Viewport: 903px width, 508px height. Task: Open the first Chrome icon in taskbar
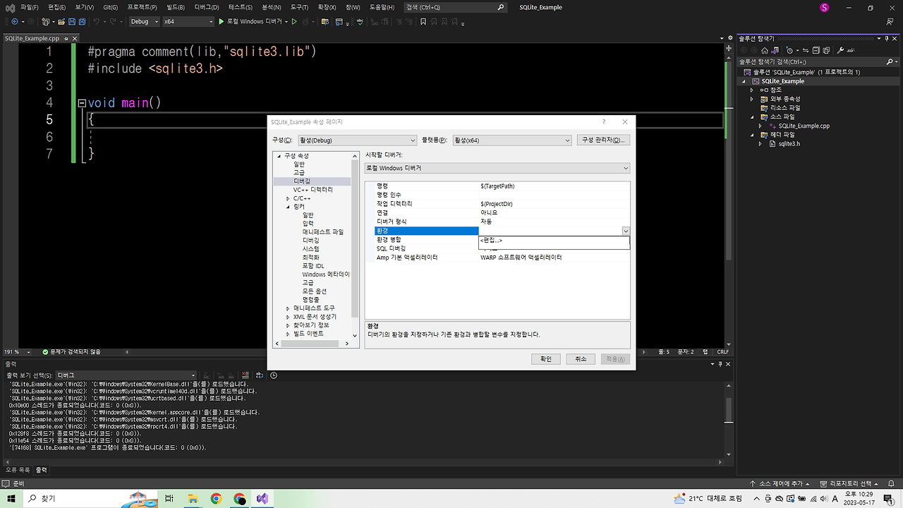(x=216, y=498)
